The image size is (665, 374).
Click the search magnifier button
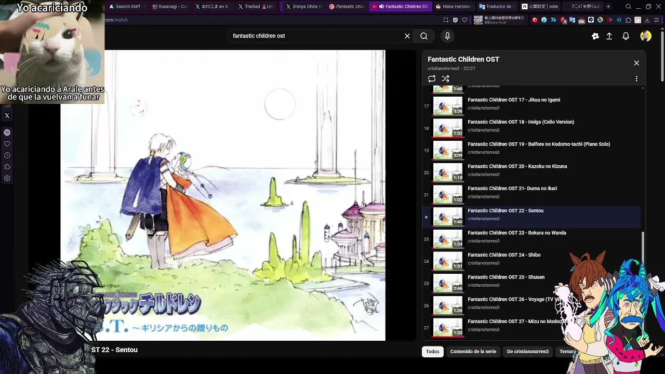[424, 36]
